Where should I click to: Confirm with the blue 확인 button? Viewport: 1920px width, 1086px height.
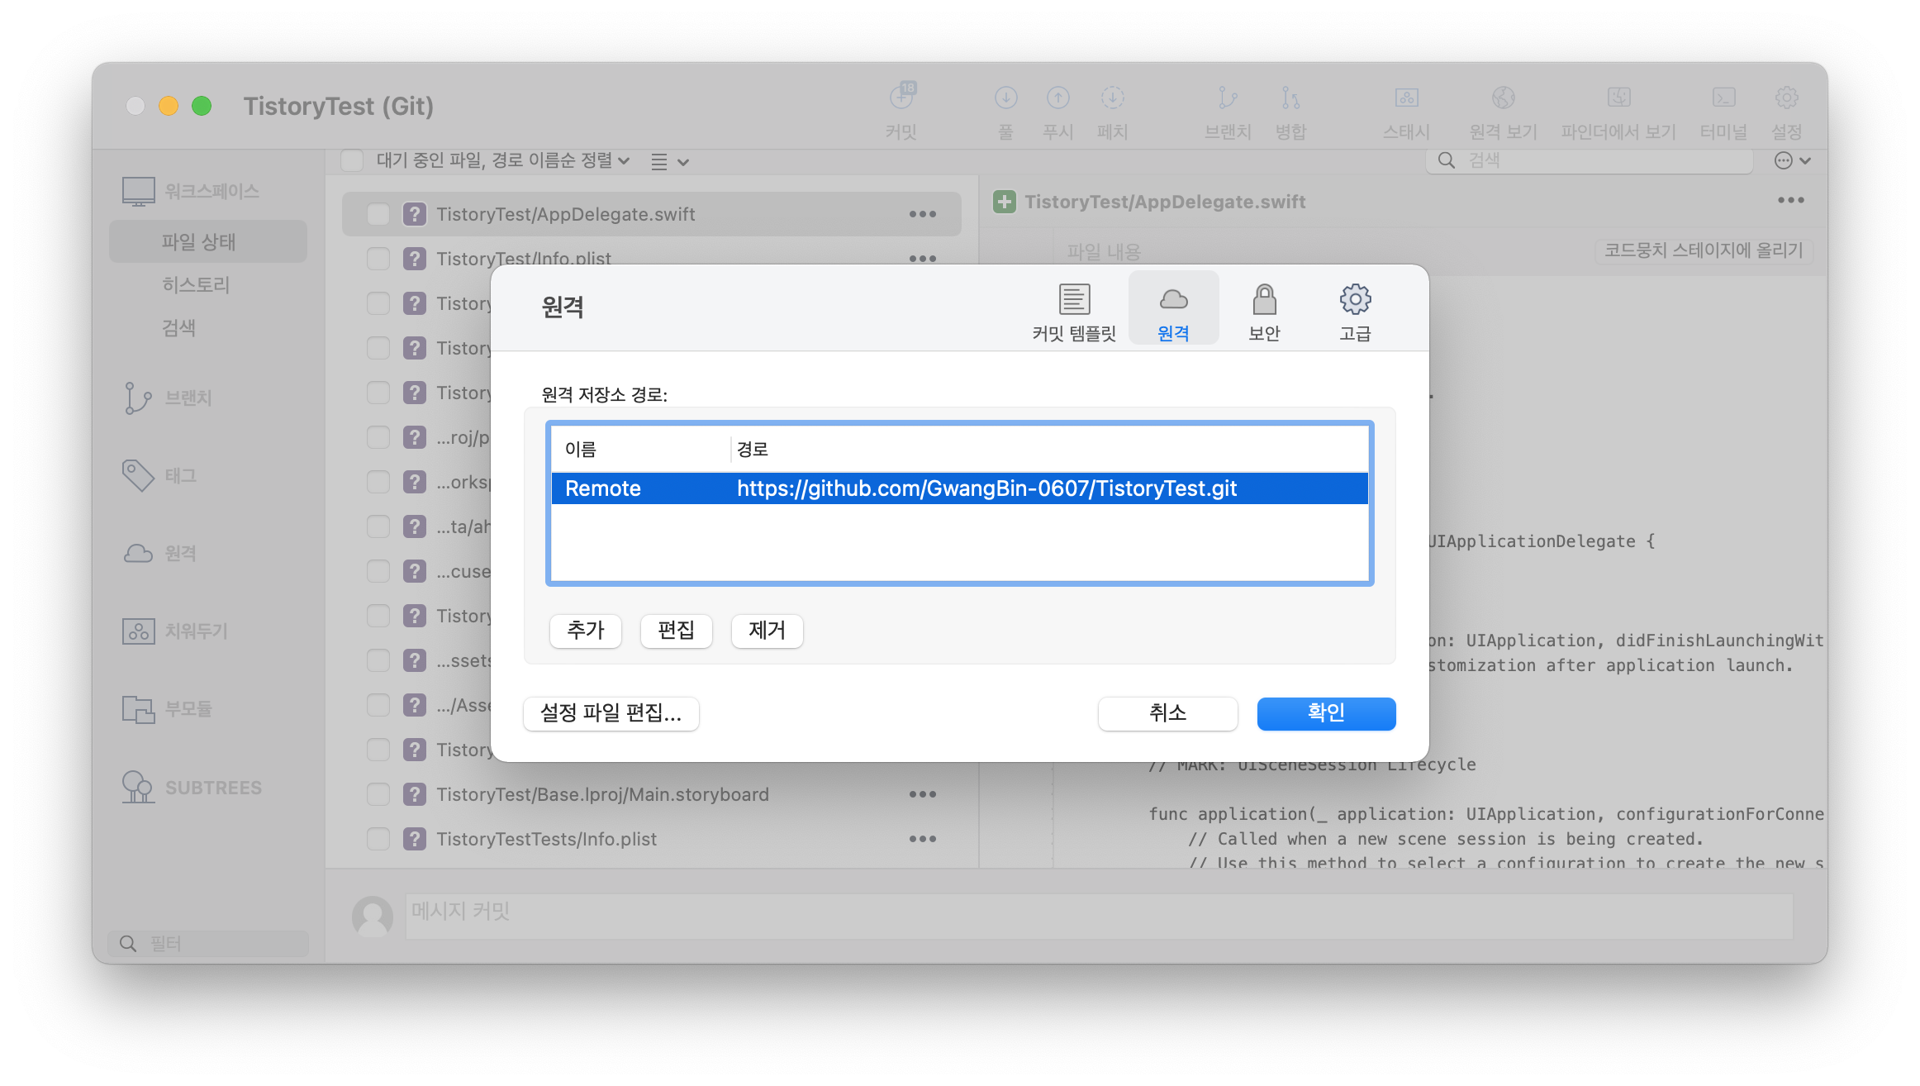coord(1325,713)
